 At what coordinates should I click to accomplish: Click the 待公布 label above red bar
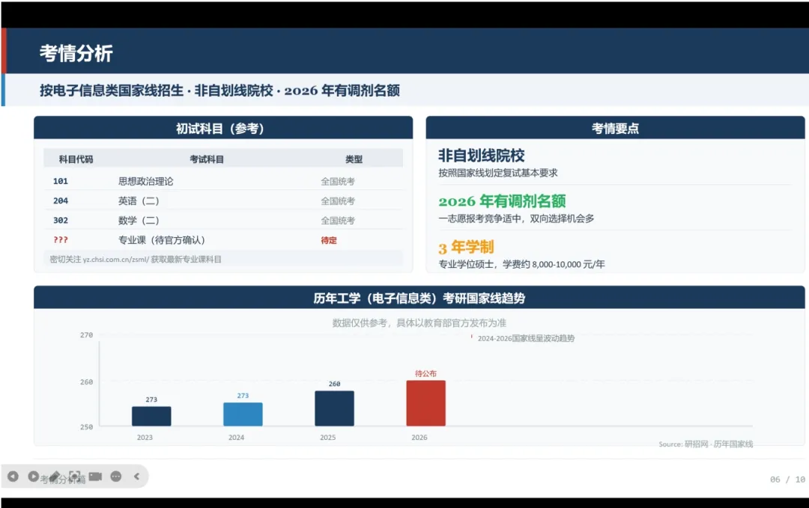[x=425, y=373]
